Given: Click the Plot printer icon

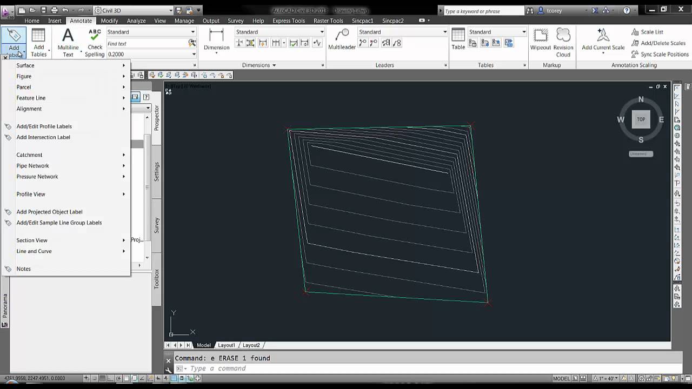Looking at the screenshot, I should click(x=54, y=10).
